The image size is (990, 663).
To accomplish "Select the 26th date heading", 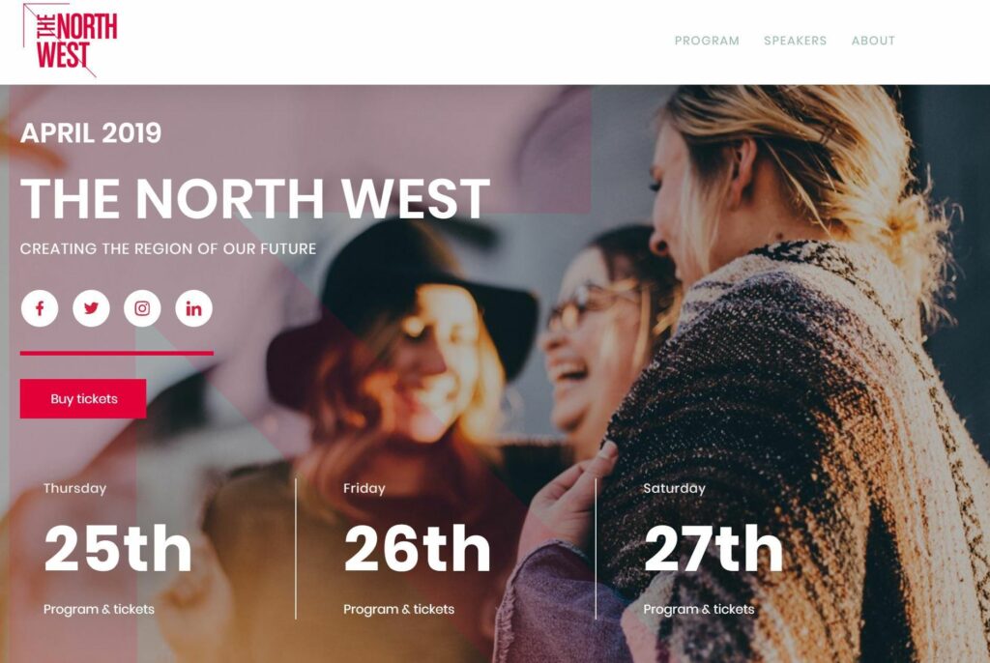I will pos(418,548).
